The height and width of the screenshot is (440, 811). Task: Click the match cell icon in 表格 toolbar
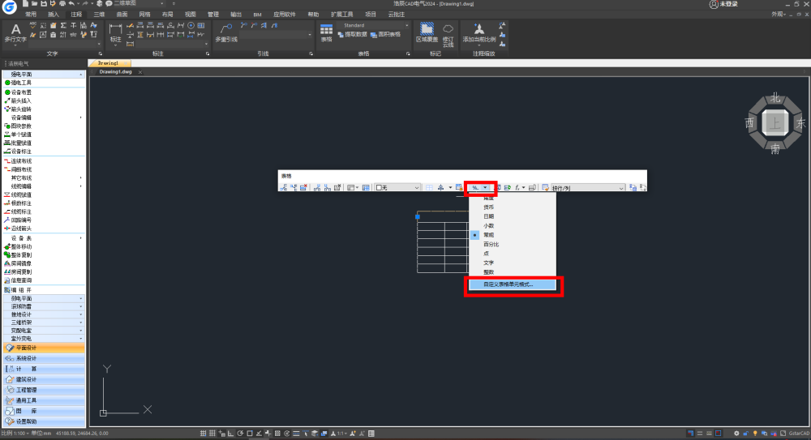[545, 188]
